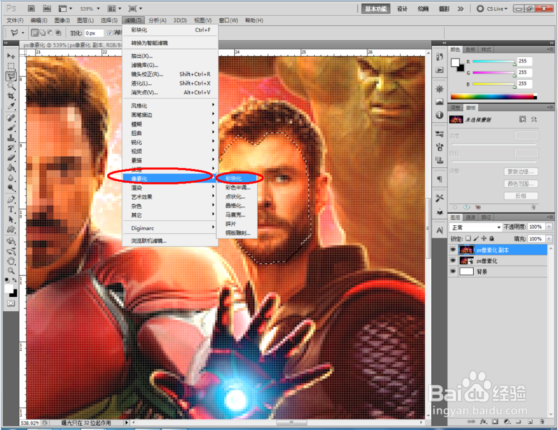Toggle lock image pixels brush icon
The image size is (558, 430).
coord(476,239)
